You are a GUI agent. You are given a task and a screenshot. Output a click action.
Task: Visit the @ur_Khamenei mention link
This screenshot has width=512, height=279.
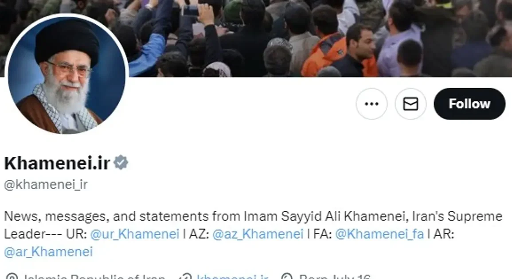tap(134, 234)
